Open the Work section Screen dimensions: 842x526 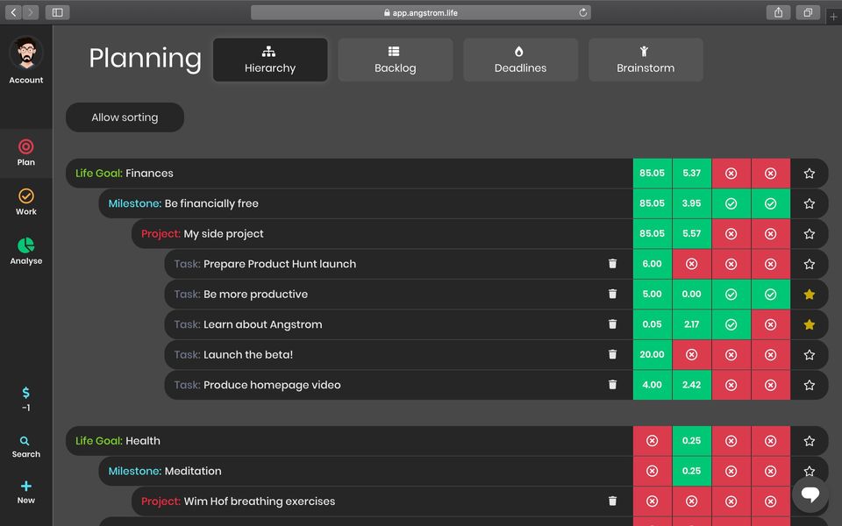click(25, 203)
